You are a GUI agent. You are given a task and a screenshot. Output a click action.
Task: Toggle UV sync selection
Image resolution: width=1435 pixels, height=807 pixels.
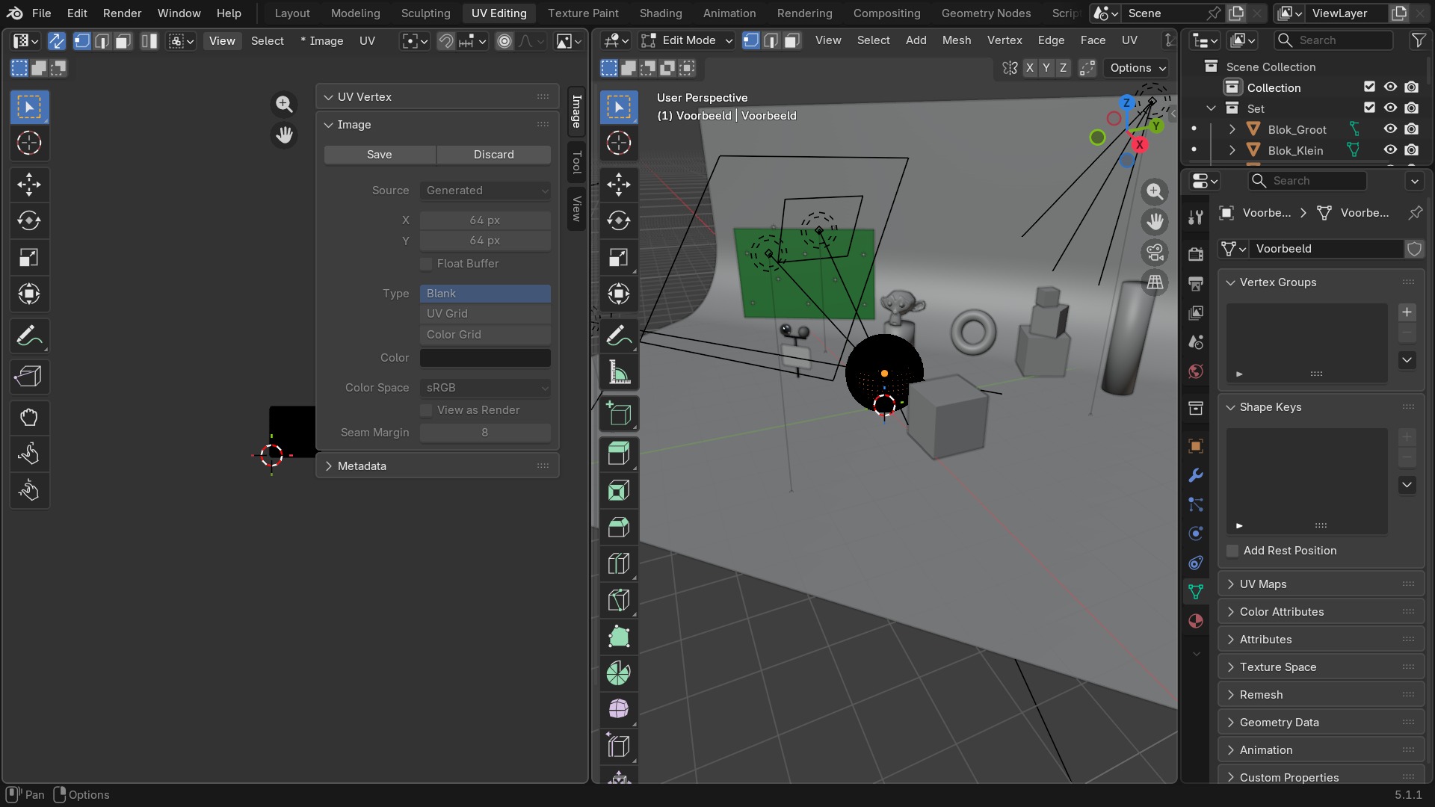click(x=56, y=41)
